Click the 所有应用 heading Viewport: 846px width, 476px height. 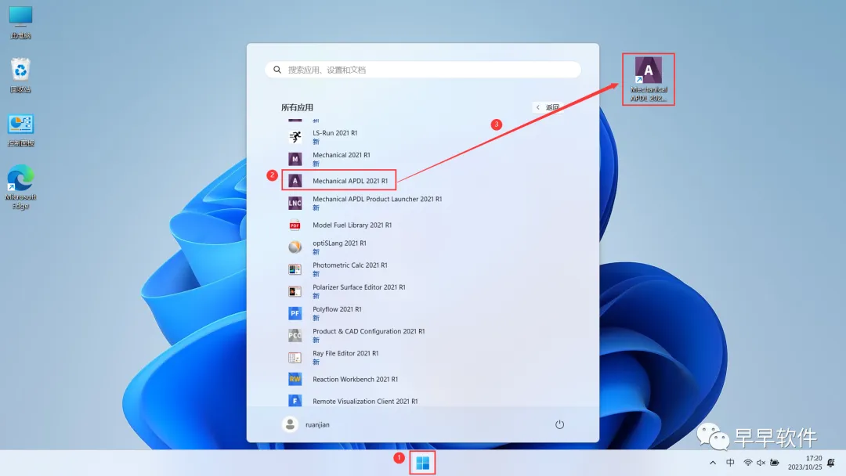tap(298, 107)
